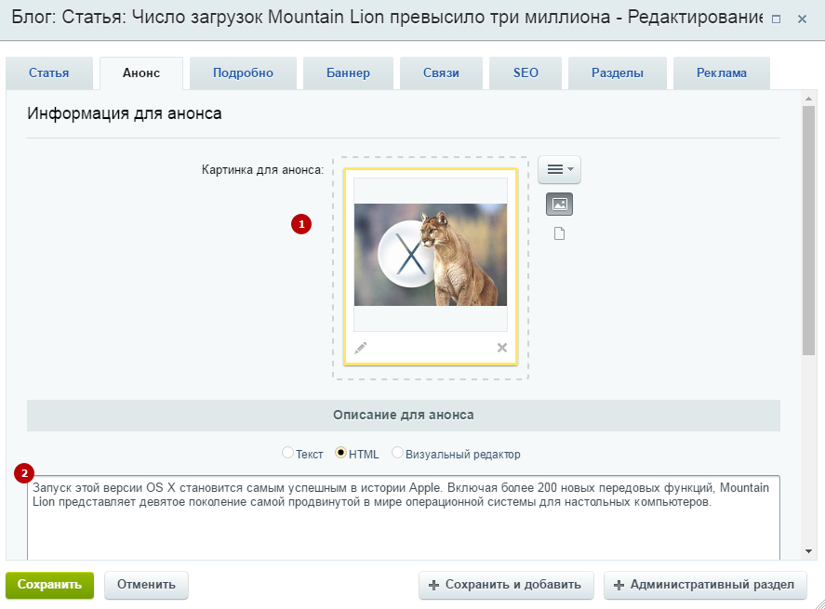825x609 pixels.
Task: Click the green Сохранить button
Action: click(50, 585)
